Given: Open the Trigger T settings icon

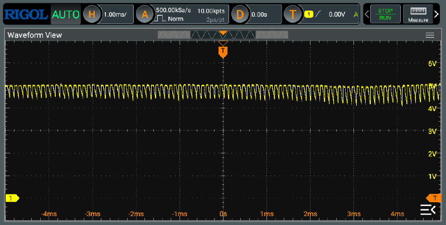Looking at the screenshot, I should (293, 14).
